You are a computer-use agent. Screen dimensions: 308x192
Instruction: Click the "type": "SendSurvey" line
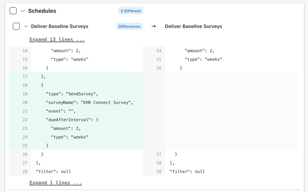pyautogui.click(x=72, y=94)
